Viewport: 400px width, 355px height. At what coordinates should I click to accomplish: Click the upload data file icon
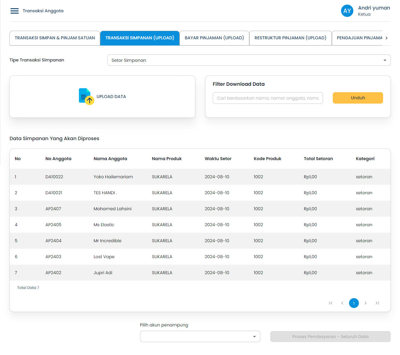(86, 97)
